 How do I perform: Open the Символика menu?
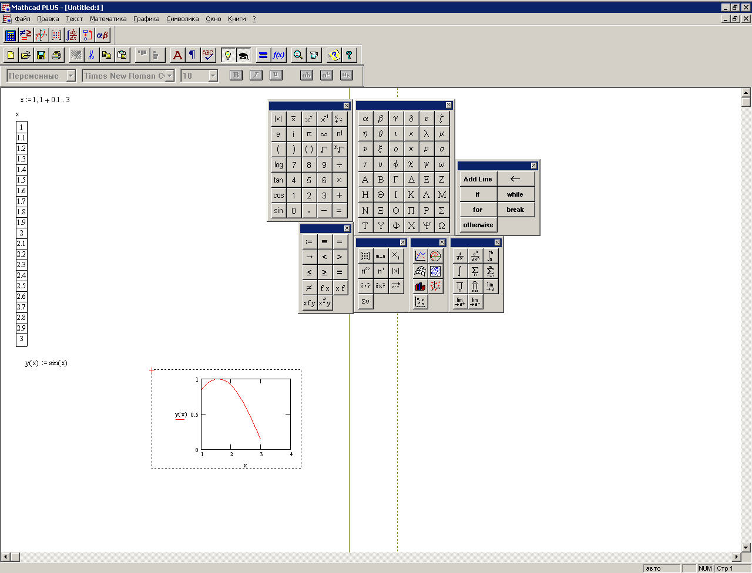[183, 19]
